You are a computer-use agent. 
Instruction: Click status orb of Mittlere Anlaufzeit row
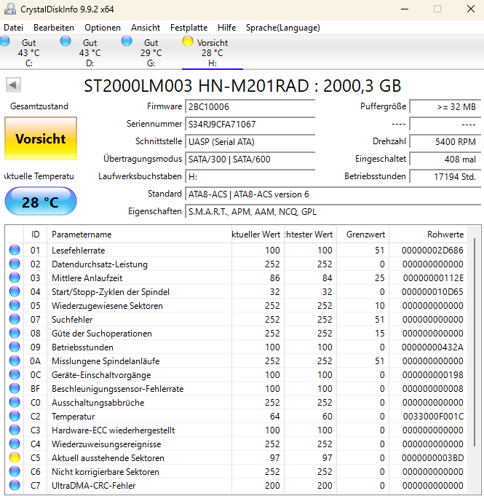point(15,277)
